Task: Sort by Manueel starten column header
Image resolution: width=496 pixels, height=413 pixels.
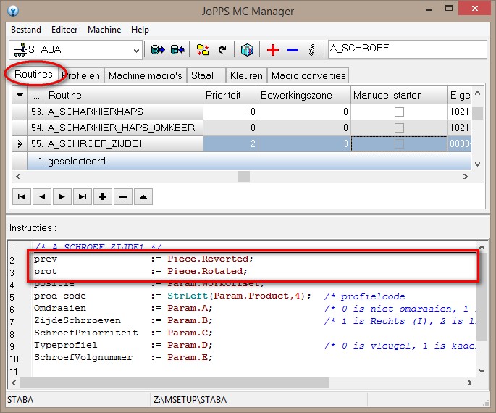Action: [399, 95]
